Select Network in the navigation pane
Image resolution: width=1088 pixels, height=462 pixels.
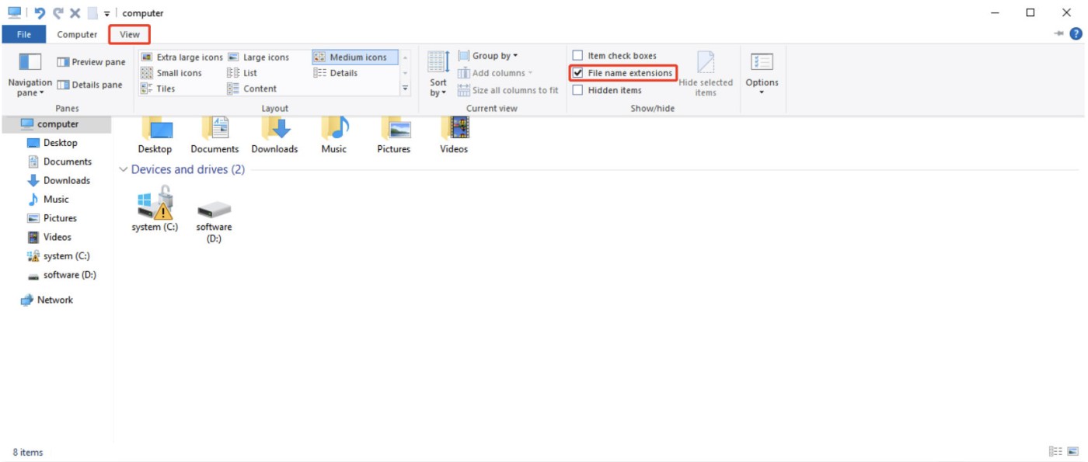point(54,300)
